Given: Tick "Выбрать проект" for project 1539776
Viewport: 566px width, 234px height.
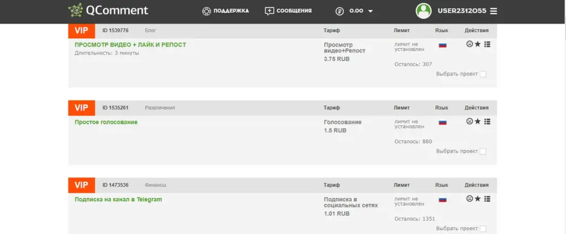Looking at the screenshot, I should 483,74.
